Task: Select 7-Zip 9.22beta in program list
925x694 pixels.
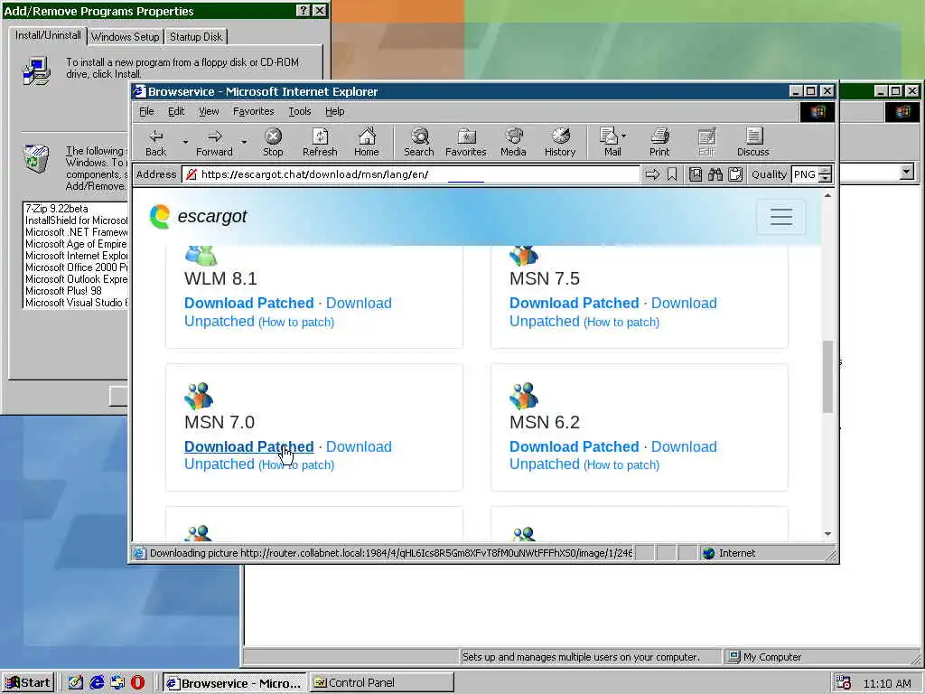Action: point(57,209)
